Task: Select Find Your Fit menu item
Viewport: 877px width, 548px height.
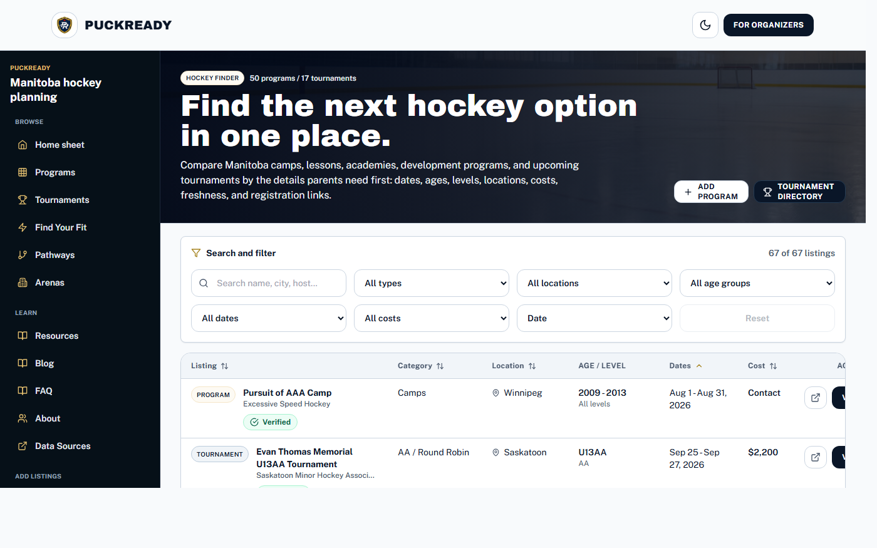Action: click(80, 227)
